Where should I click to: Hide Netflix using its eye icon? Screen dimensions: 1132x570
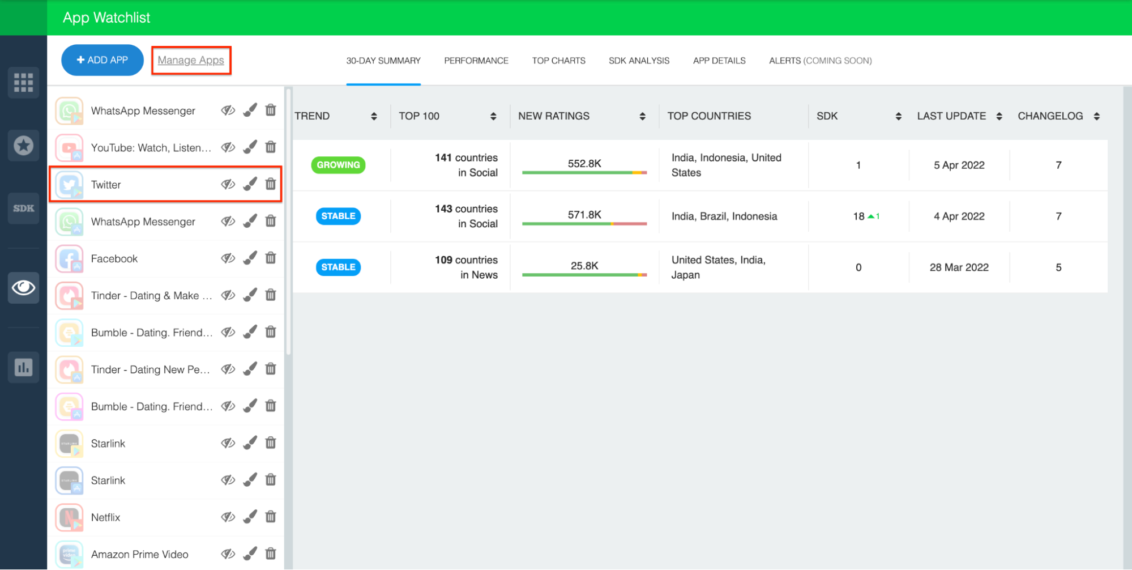coord(228,517)
